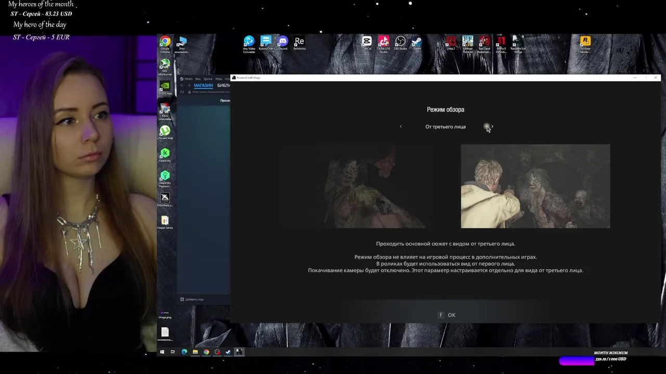Launch Rockstar Games desktop shortcut
666x374 pixels.
(x=585, y=44)
